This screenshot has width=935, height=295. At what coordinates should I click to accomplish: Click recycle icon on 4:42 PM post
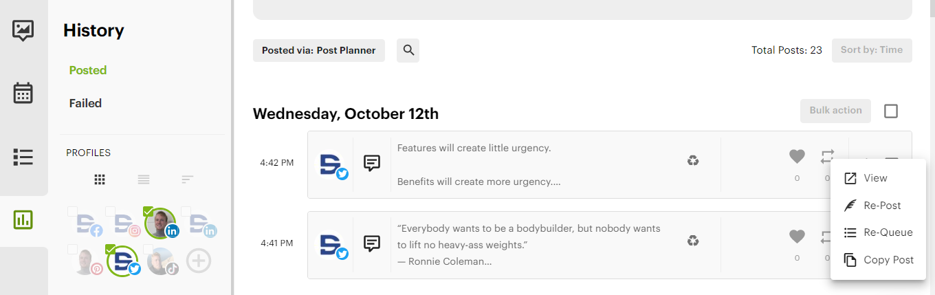pyautogui.click(x=693, y=160)
